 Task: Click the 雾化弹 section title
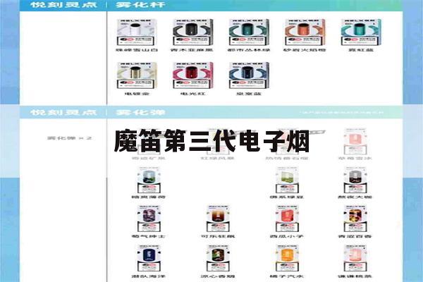click(x=140, y=112)
